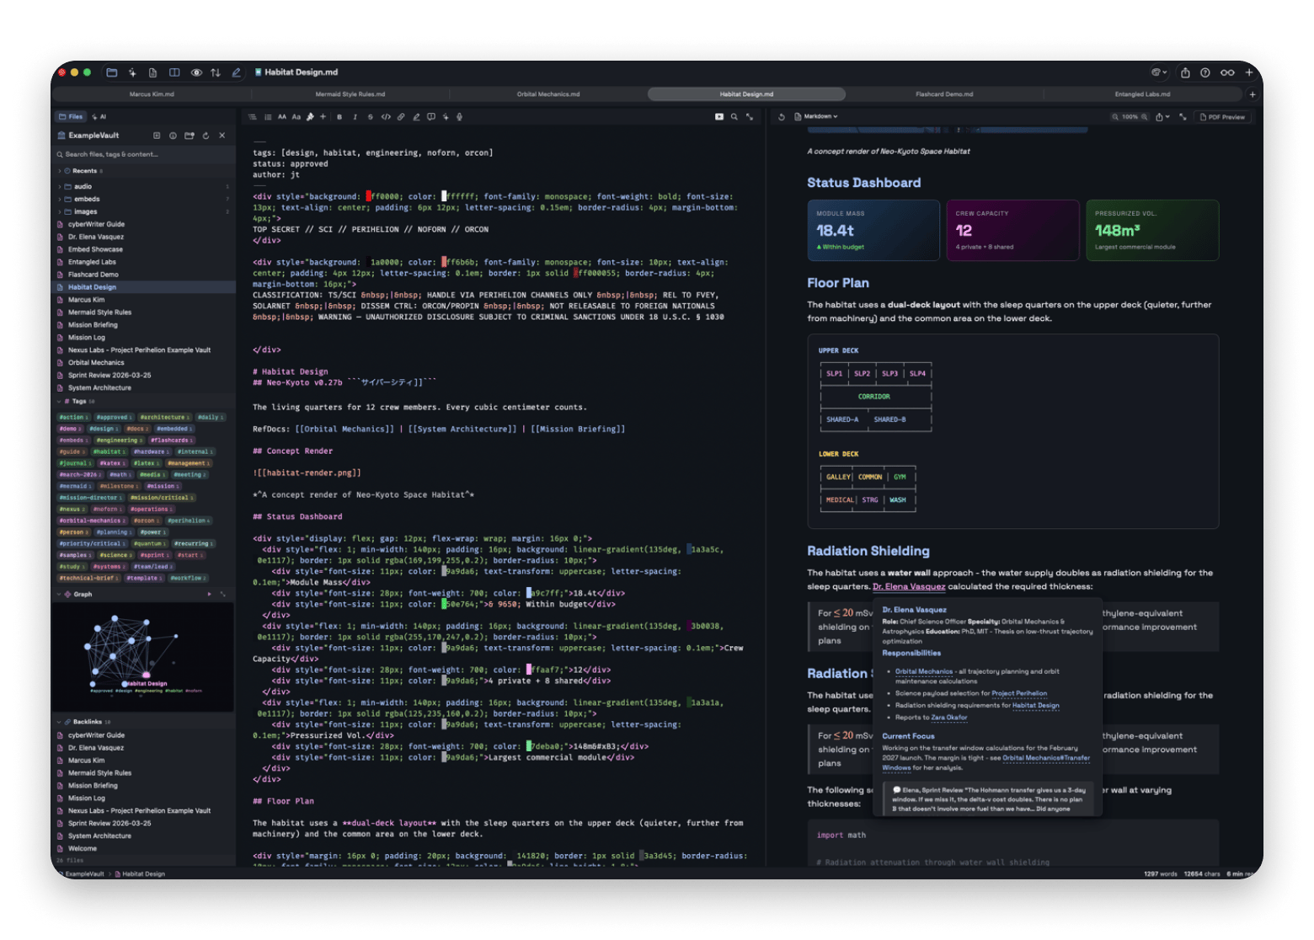
Task: Switch to the Orbital Mechanics.md tab
Action: (x=548, y=94)
